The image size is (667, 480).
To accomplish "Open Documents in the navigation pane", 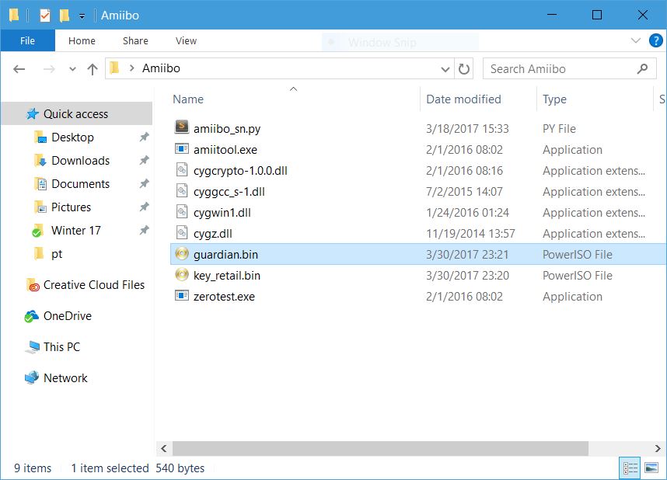I will (x=80, y=184).
